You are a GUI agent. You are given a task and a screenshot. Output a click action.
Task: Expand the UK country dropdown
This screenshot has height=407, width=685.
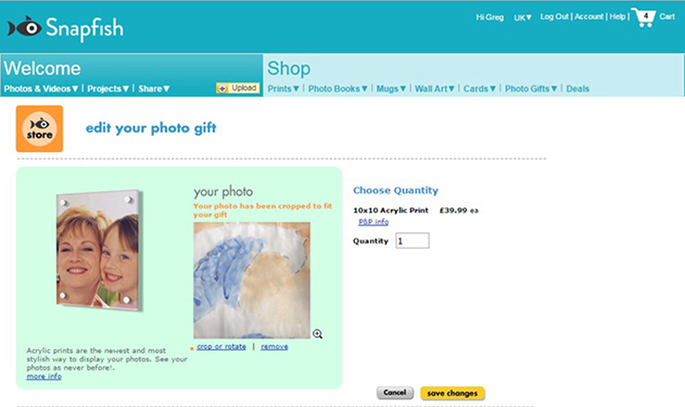(x=522, y=17)
